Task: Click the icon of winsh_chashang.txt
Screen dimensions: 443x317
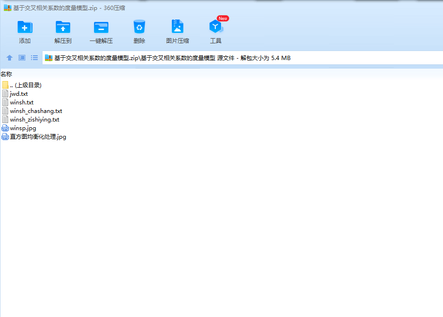Action: [5, 111]
